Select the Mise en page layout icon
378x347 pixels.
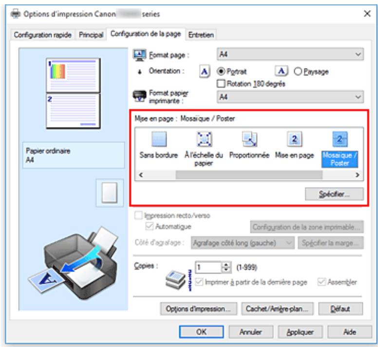click(x=295, y=139)
